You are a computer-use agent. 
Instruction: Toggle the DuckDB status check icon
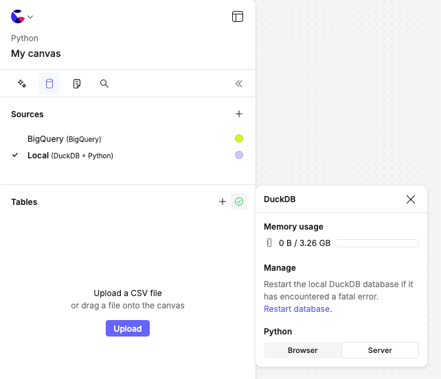[239, 201]
